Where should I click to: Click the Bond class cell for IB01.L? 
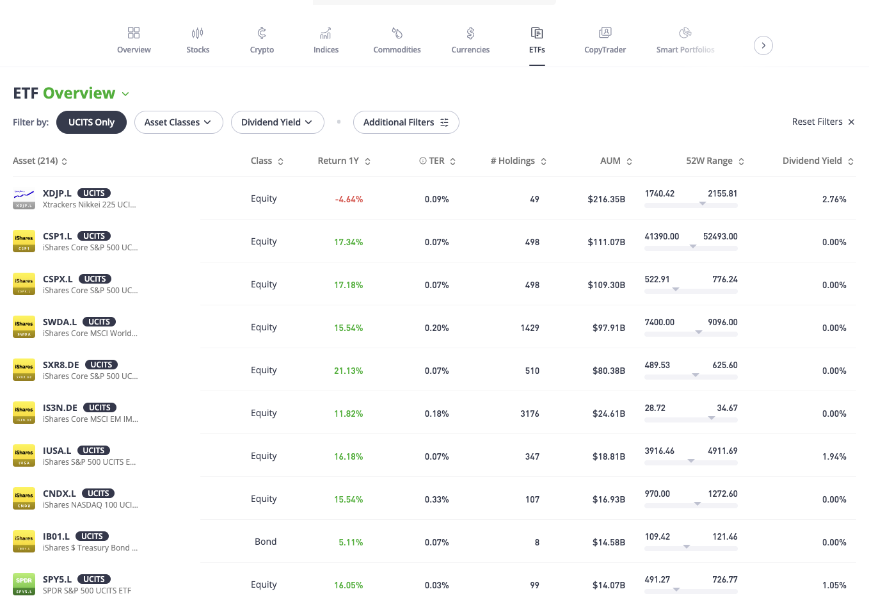(x=266, y=542)
